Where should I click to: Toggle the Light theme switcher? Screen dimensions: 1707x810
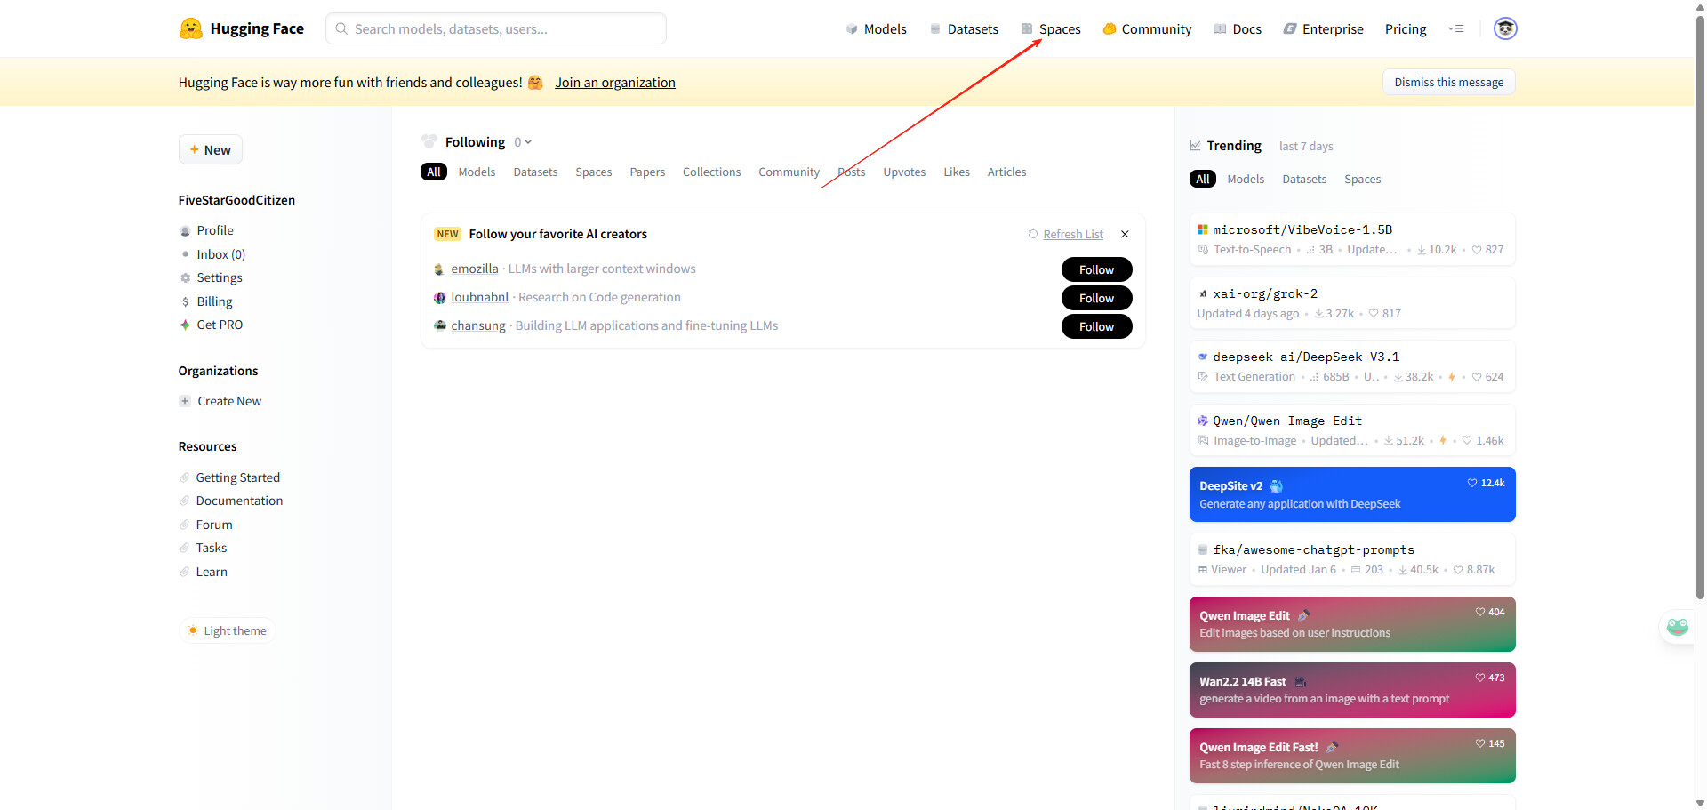[x=227, y=630]
